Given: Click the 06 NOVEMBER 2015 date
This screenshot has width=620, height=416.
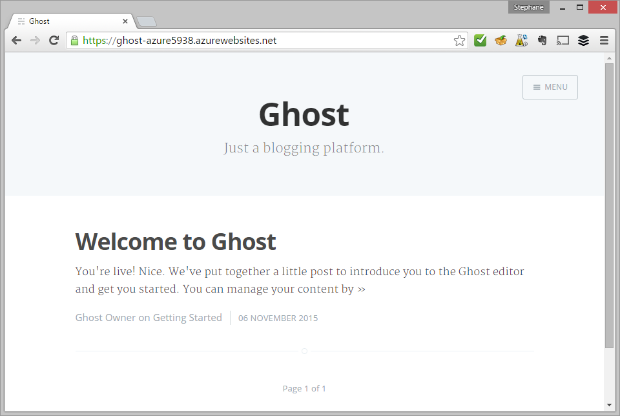Looking at the screenshot, I should (x=278, y=318).
